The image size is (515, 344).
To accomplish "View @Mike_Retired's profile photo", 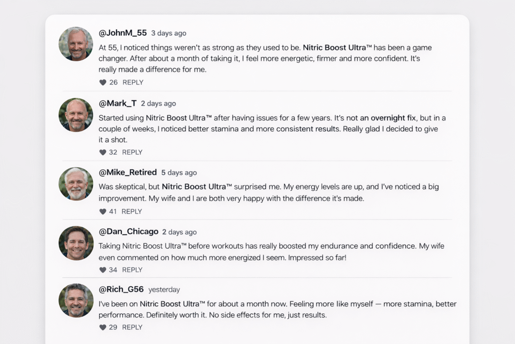I will 76,184.
